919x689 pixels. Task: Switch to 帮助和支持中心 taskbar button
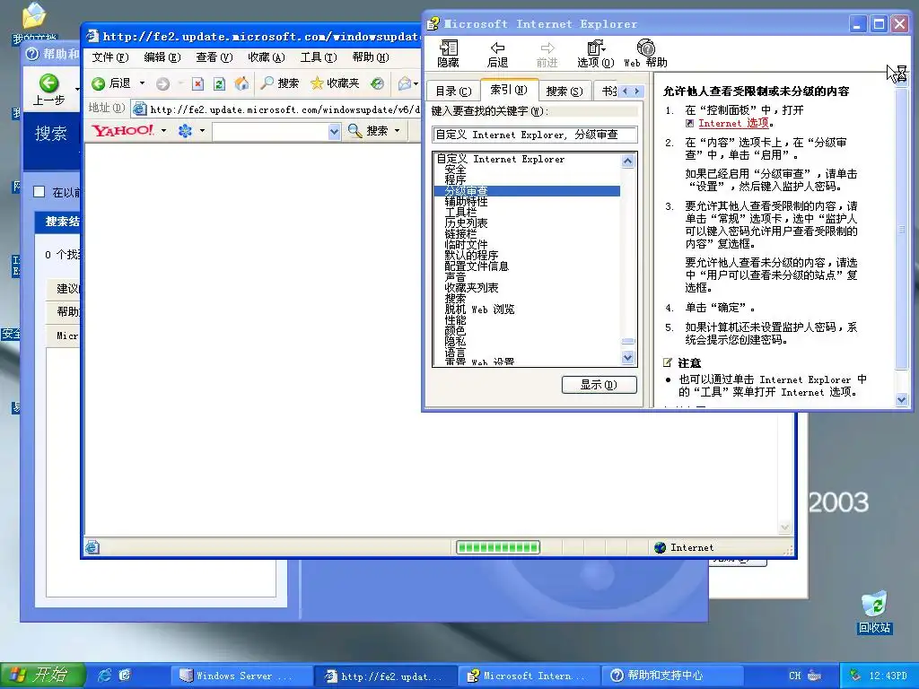(673, 676)
